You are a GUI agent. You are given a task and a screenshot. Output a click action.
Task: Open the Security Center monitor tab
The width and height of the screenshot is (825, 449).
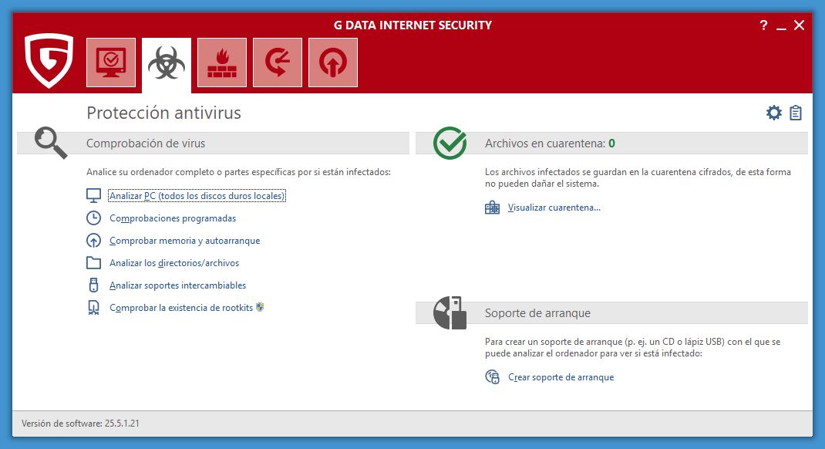[111, 62]
